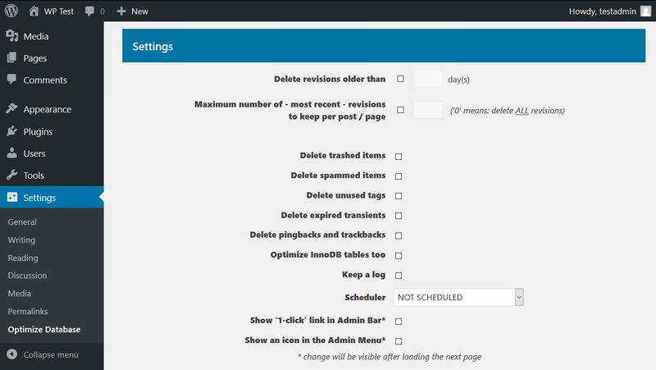Open the Scheduler dropdown
Image resolution: width=656 pixels, height=370 pixels.
pos(458,297)
